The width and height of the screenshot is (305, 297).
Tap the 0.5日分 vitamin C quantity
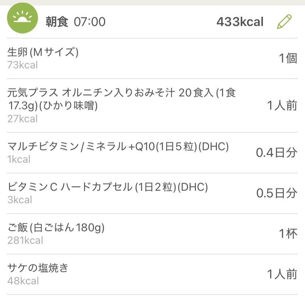[277, 193]
